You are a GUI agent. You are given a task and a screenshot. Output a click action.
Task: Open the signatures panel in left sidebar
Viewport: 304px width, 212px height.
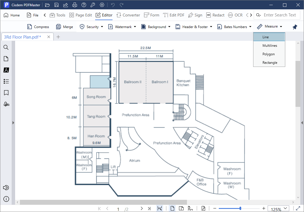tap(6, 104)
